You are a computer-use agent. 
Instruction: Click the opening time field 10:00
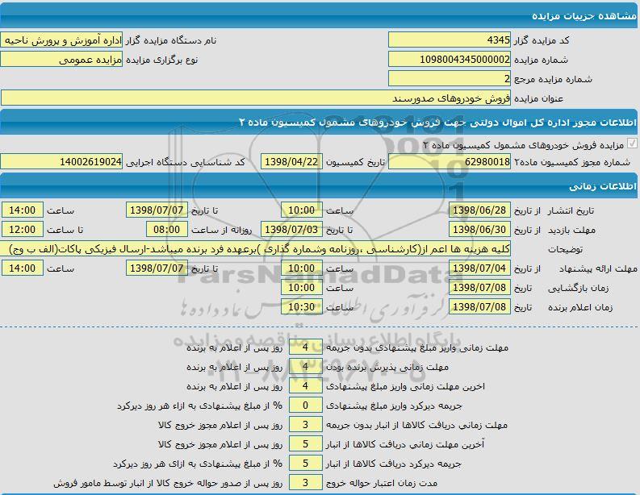point(302,287)
